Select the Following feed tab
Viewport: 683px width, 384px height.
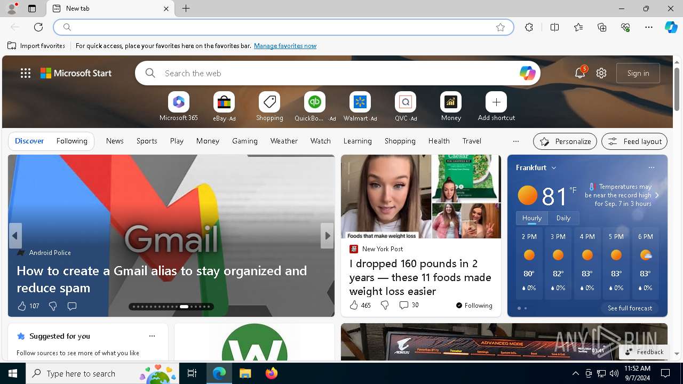pos(72,141)
